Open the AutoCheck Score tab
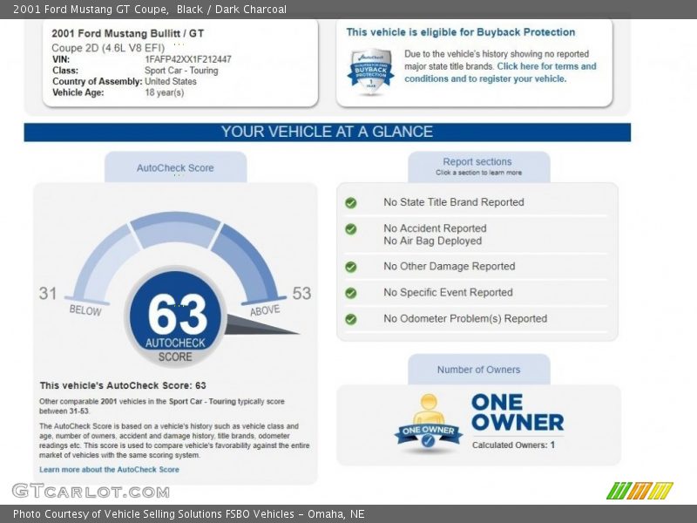This screenshot has width=697, height=523. 175,167
